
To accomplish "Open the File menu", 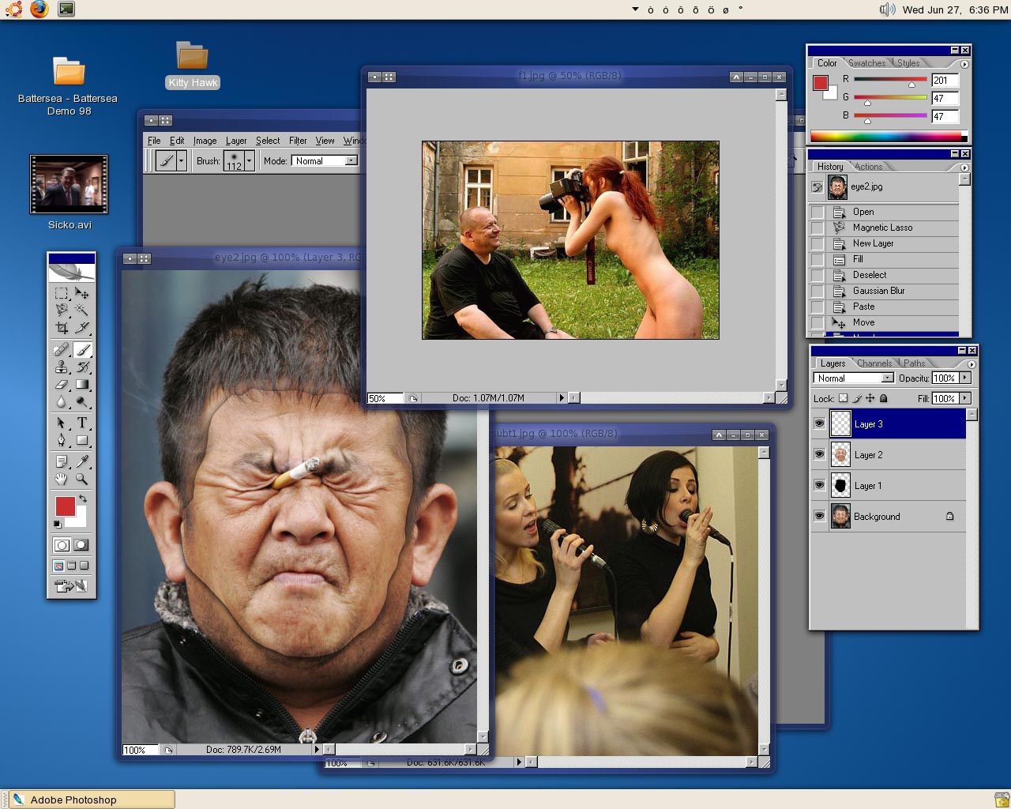I will [x=154, y=141].
